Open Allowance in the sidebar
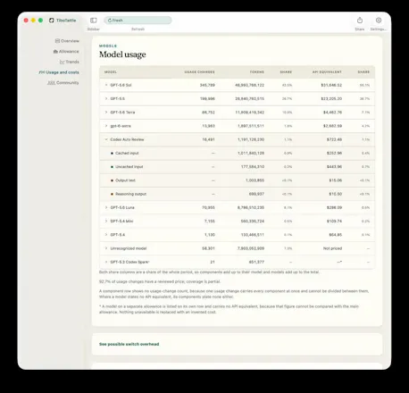409x393 pixels. click(x=66, y=51)
